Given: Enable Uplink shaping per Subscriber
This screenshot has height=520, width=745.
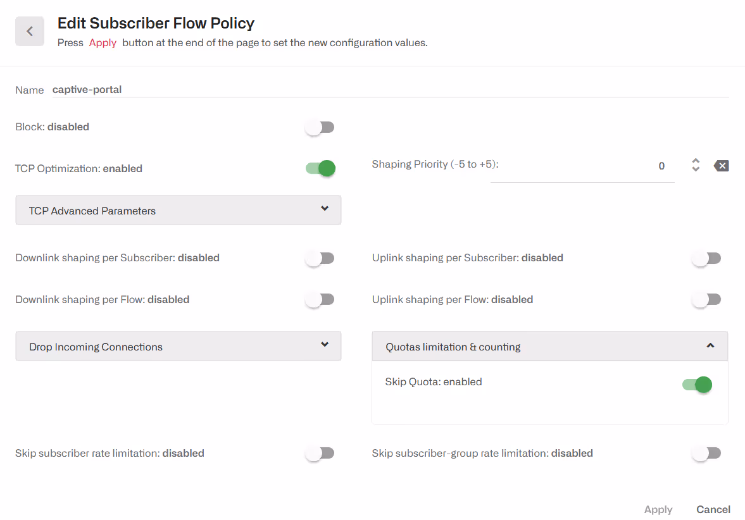Looking at the screenshot, I should click(x=706, y=258).
